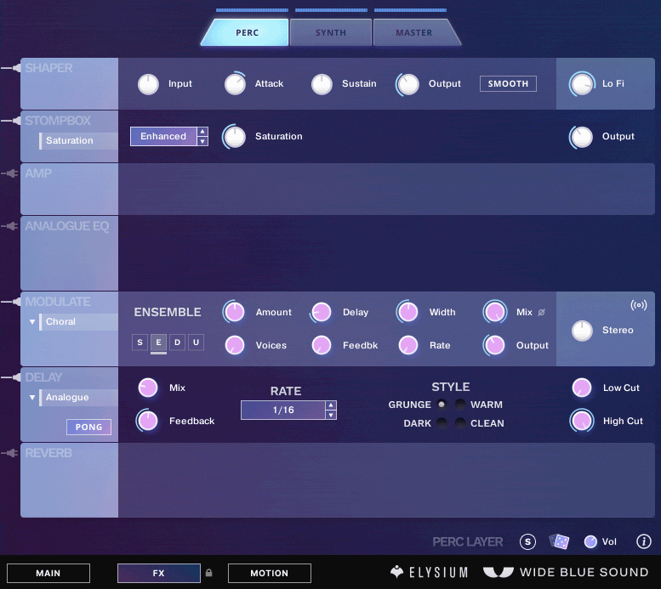Click the lock icon next to FX
The image size is (661, 589).
[x=208, y=573]
